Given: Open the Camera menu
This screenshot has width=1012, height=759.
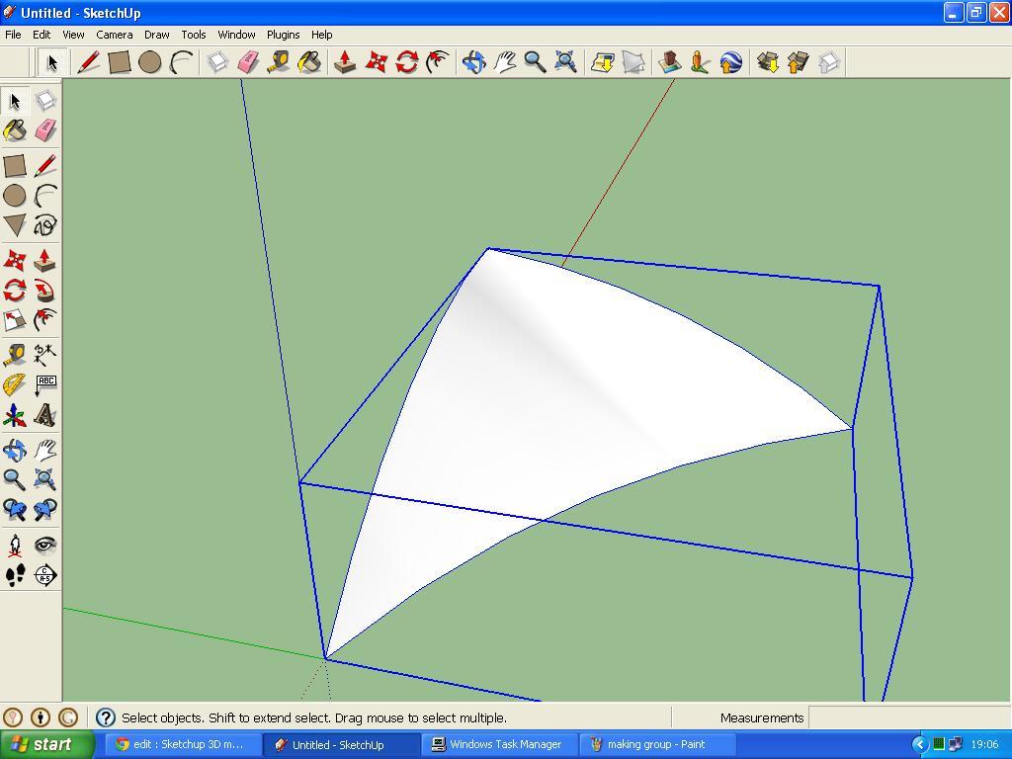Looking at the screenshot, I should 115,35.
